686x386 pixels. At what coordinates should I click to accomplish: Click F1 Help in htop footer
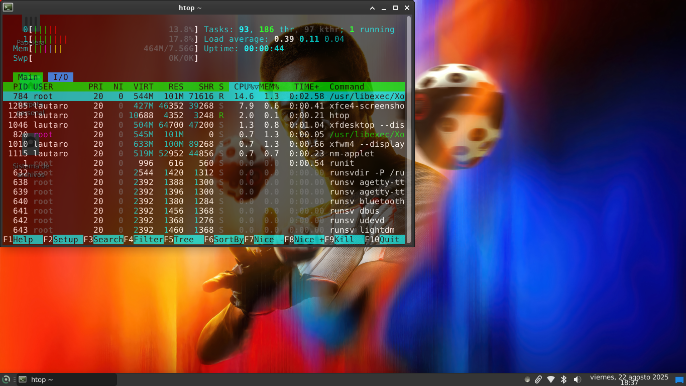coord(23,240)
